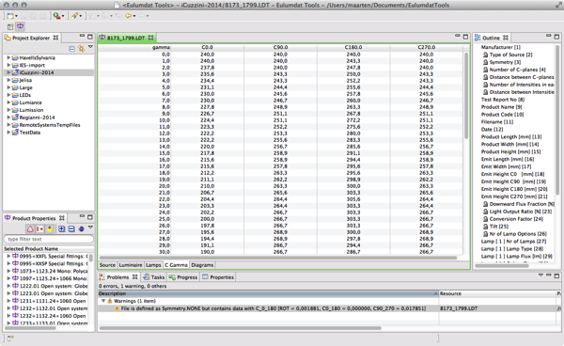This screenshot has height=346, width=564.
Task: Select the TestData project
Action: click(30, 133)
